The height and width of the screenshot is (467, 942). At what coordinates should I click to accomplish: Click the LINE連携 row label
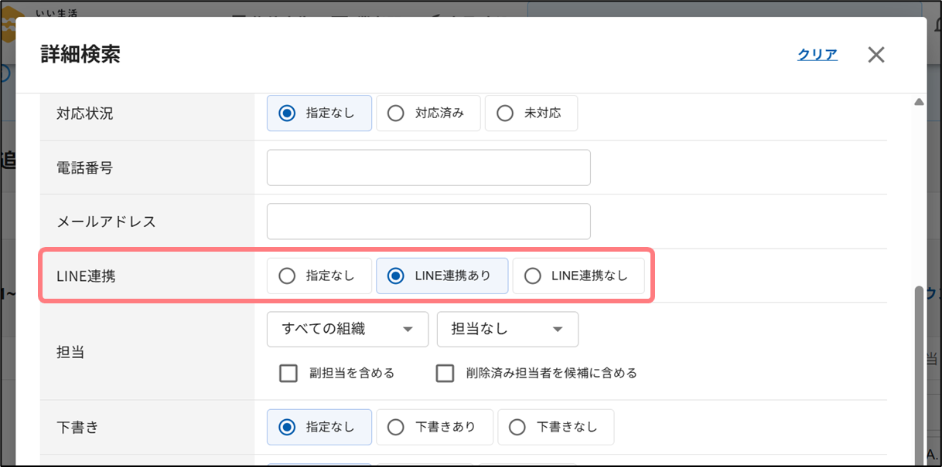tap(87, 276)
